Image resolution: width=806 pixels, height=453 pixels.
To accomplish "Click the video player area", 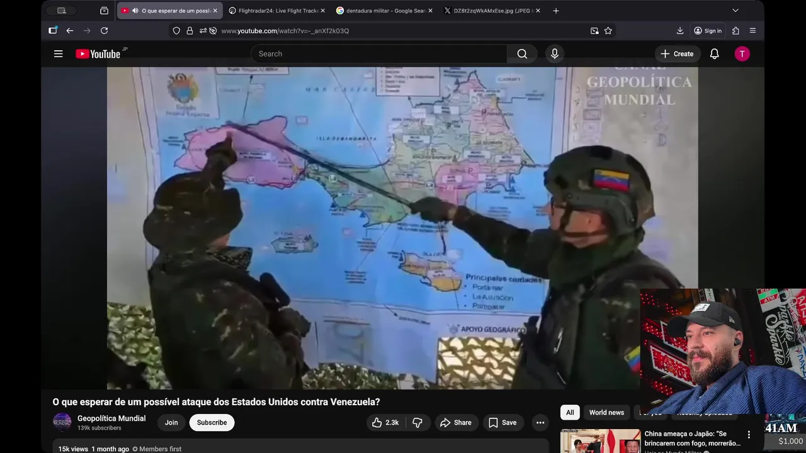I will point(402,228).
